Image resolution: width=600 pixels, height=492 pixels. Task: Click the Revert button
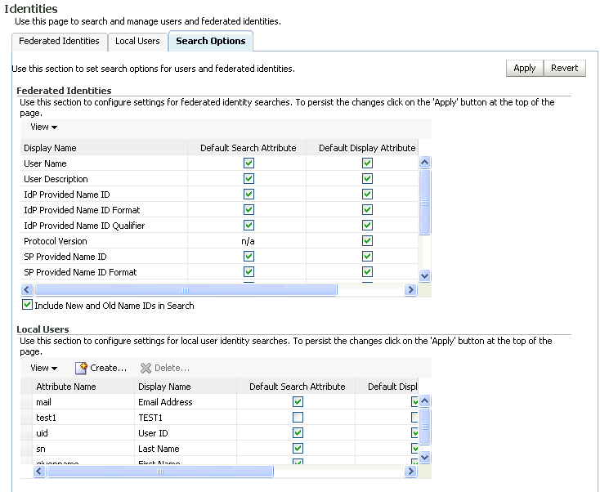click(565, 68)
